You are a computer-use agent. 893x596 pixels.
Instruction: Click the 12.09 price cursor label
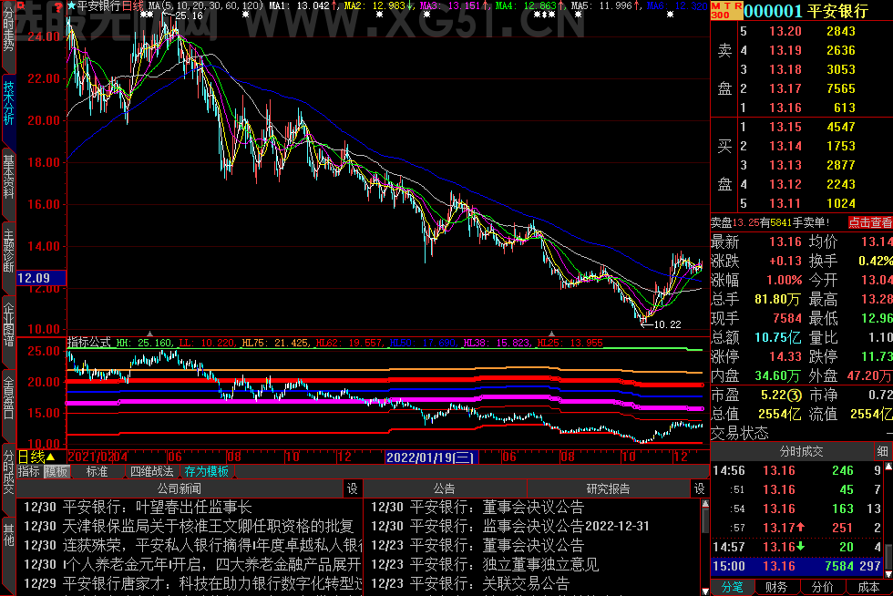[41, 278]
